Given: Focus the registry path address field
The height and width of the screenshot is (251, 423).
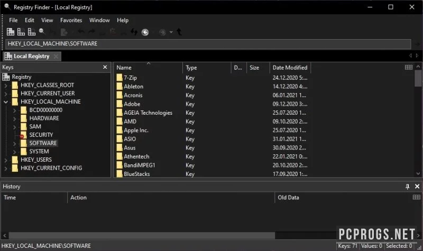Looking at the screenshot, I should 208,44.
